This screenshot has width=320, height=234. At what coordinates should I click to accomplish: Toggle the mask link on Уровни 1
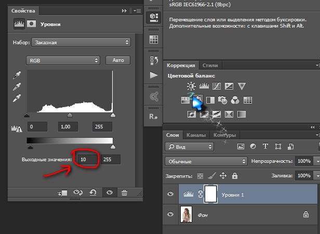click(201, 194)
